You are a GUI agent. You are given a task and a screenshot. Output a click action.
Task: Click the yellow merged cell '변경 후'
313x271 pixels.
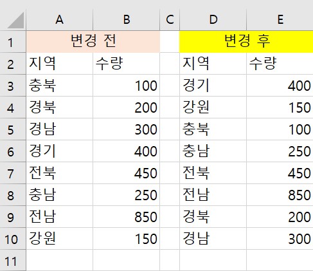click(246, 42)
